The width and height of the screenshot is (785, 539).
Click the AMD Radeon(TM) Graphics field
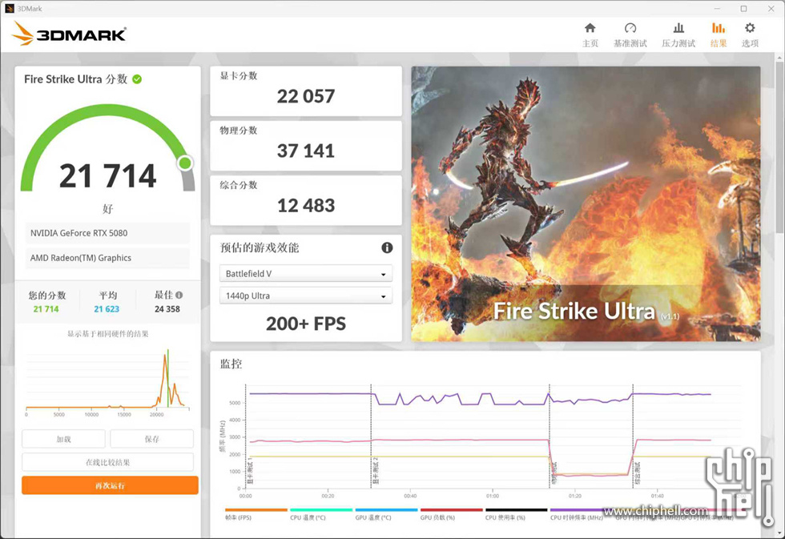(x=107, y=258)
